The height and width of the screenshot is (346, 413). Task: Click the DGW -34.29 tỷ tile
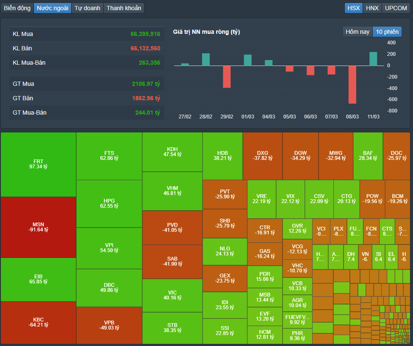pyautogui.click(x=300, y=156)
